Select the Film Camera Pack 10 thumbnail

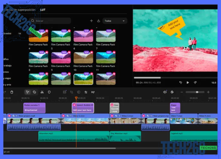pyautogui.click(x=83, y=58)
